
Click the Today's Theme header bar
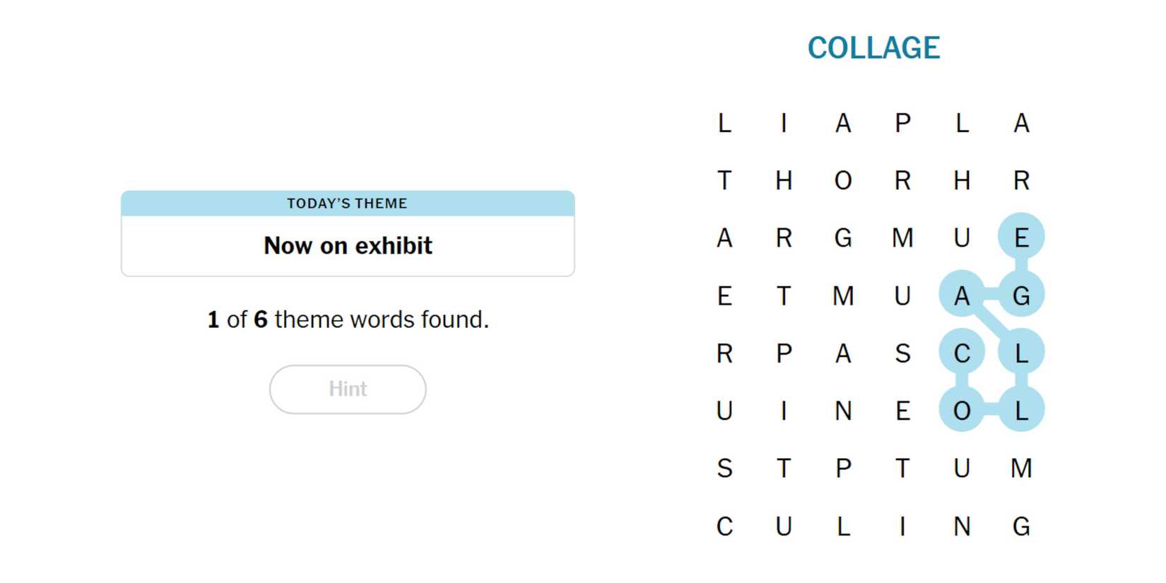pyautogui.click(x=348, y=204)
